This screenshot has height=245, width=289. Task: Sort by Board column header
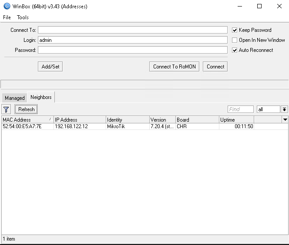[197, 119]
